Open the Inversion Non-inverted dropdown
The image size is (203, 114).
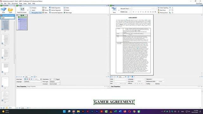[55, 84]
